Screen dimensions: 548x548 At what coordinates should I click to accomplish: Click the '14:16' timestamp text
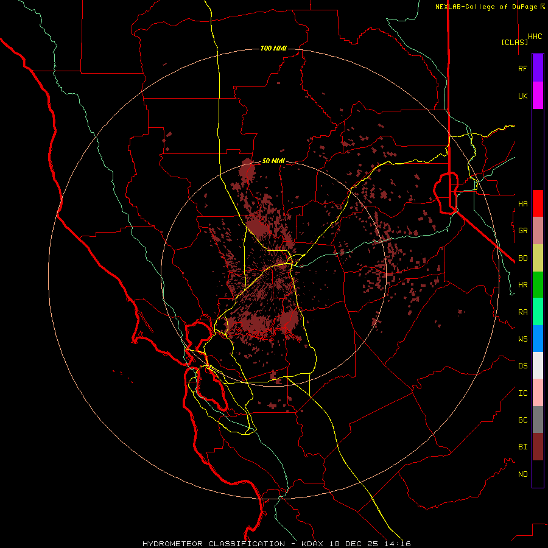(x=398, y=544)
